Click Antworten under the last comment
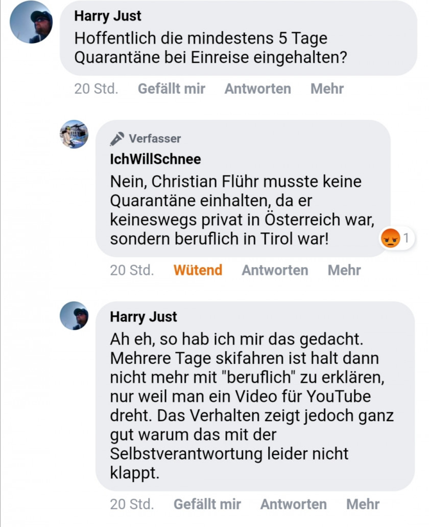Screen dimensions: 429x527 click(293, 504)
